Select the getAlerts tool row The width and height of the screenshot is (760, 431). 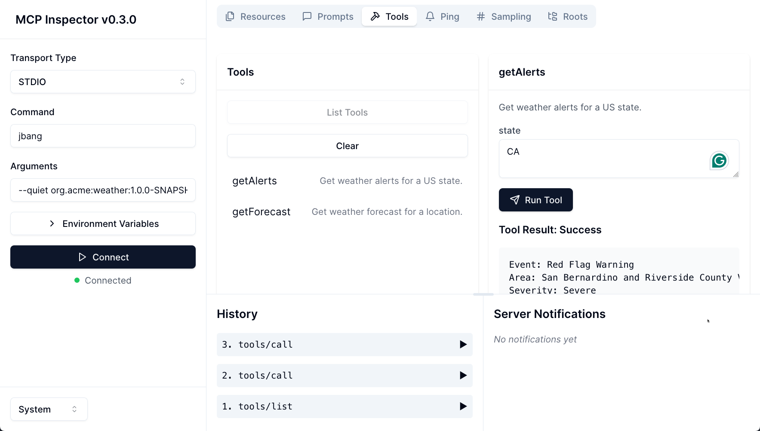pyautogui.click(x=348, y=181)
